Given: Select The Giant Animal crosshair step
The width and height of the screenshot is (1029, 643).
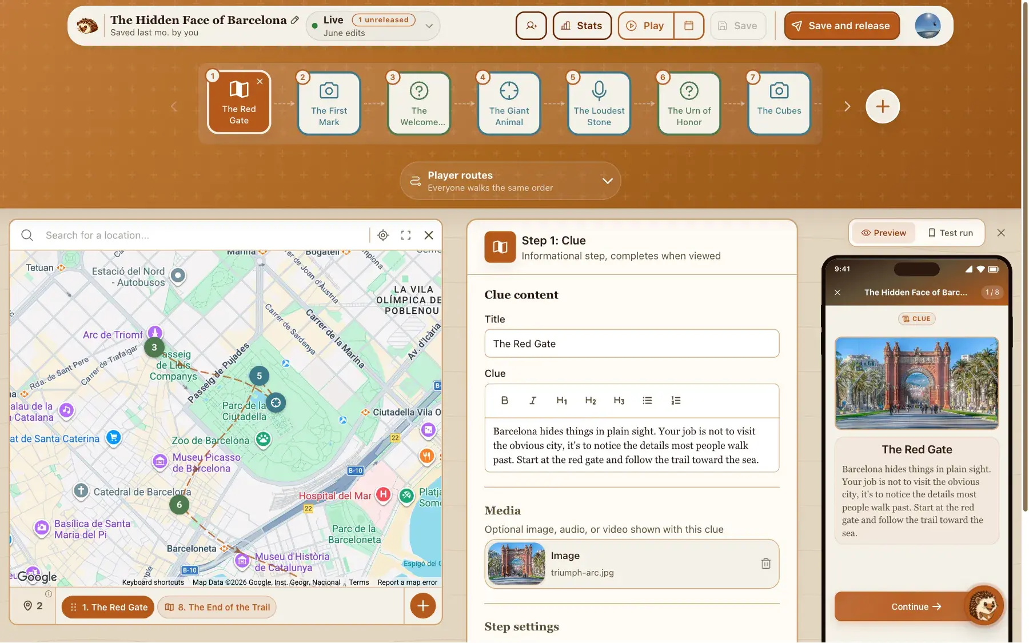Looking at the screenshot, I should tap(509, 103).
